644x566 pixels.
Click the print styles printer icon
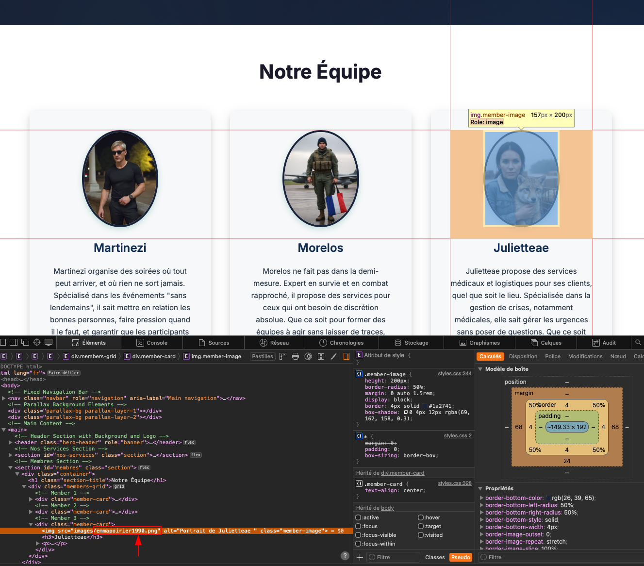(x=296, y=356)
